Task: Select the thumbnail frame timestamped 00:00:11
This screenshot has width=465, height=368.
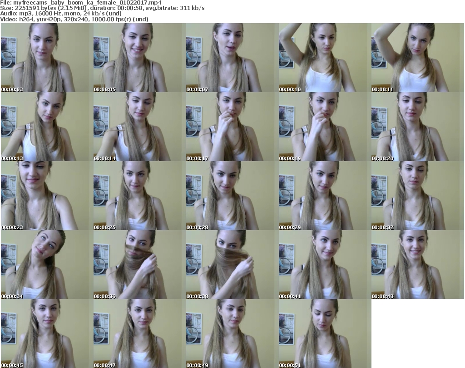Action: pyautogui.click(x=418, y=58)
